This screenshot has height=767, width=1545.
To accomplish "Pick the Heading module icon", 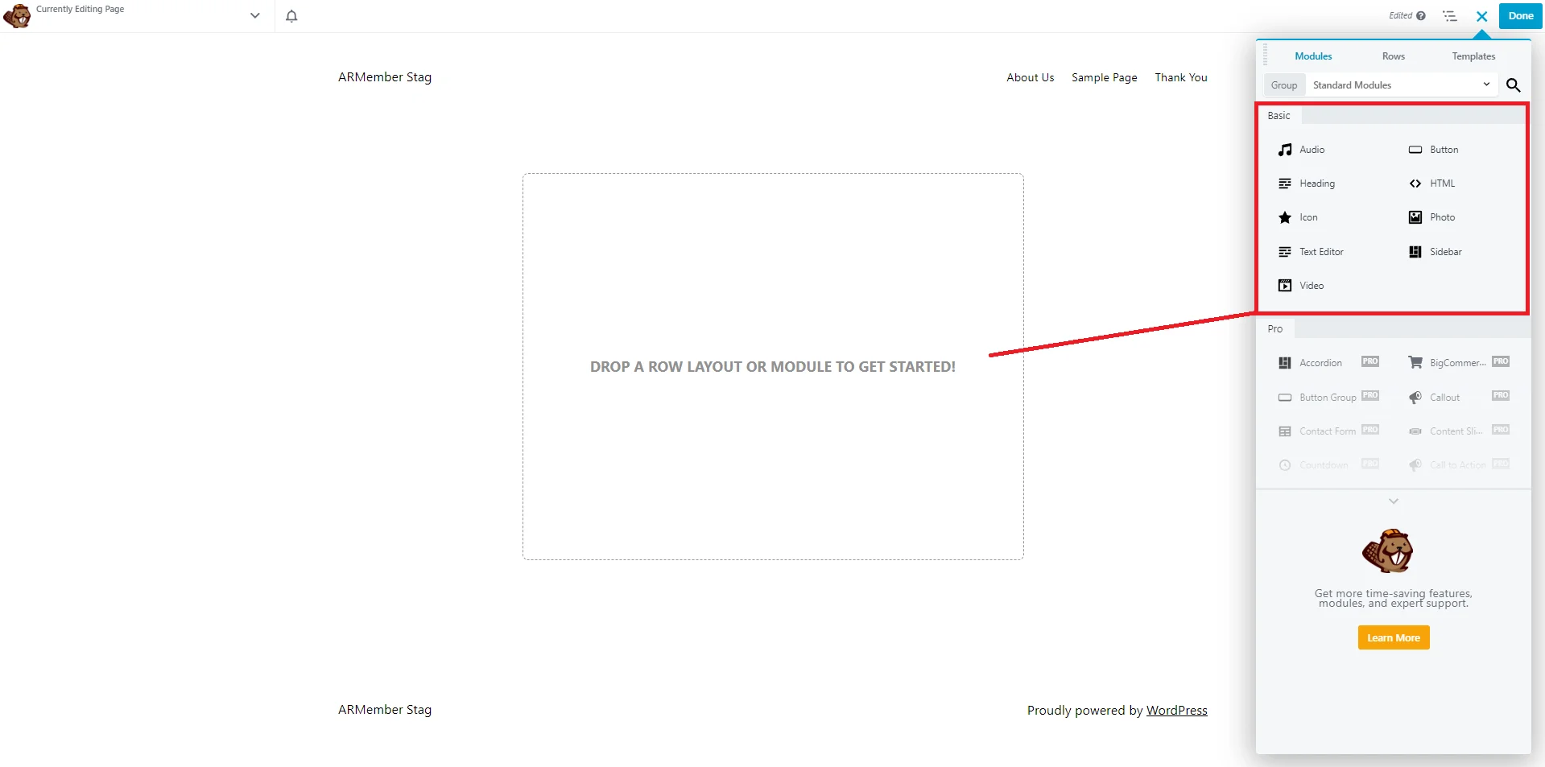I will click(x=1285, y=184).
